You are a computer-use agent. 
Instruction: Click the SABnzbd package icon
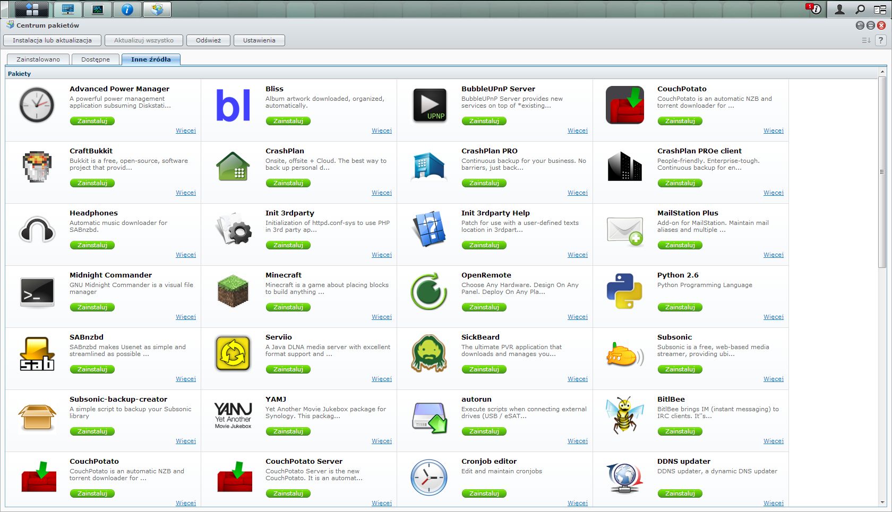click(37, 353)
